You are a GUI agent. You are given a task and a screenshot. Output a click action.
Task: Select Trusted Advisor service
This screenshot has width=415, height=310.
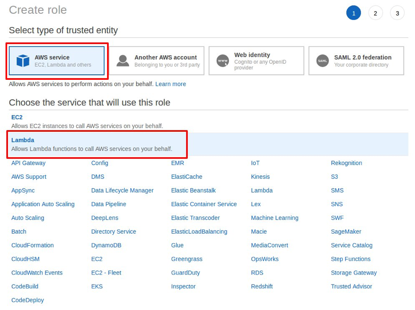351,286
